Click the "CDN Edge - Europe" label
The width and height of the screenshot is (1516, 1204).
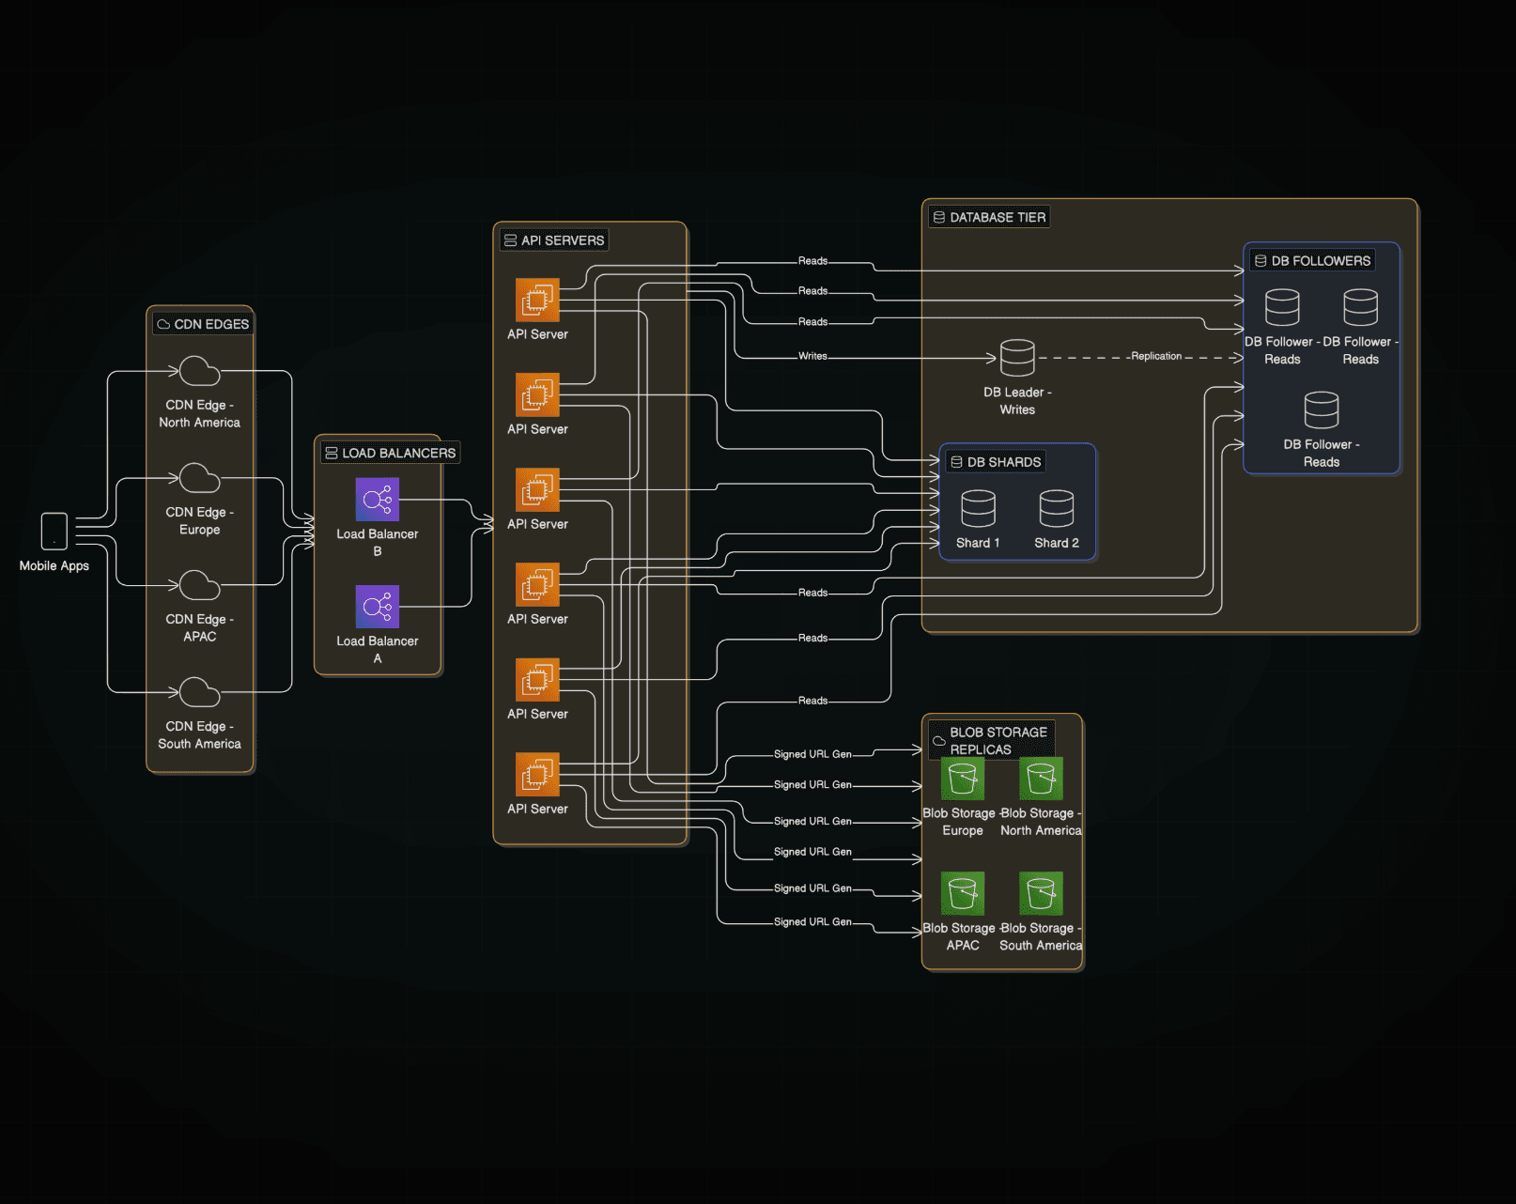coord(199,520)
